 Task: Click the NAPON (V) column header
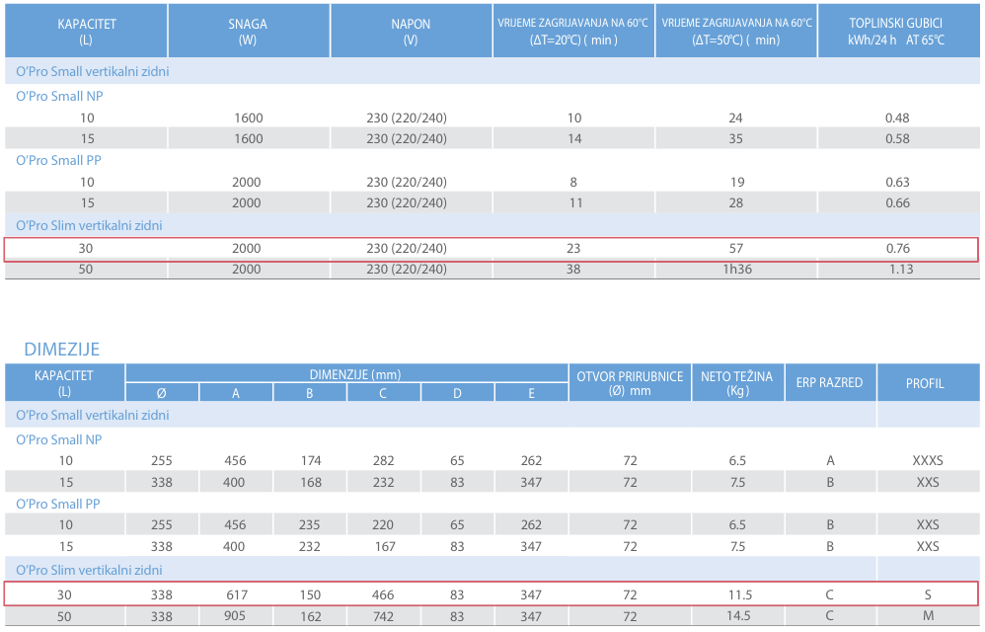(410, 32)
